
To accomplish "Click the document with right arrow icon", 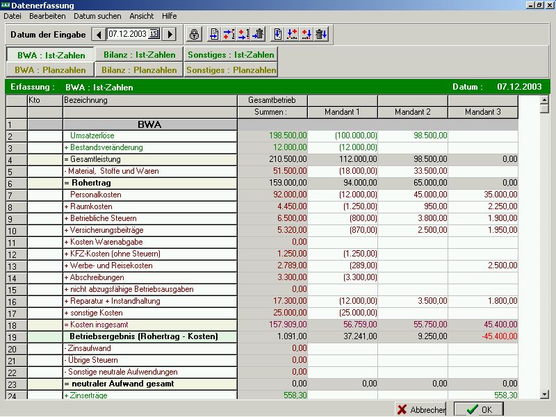I will click(214, 34).
